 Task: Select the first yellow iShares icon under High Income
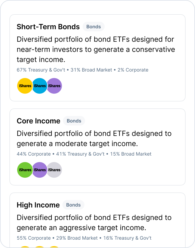coord(25,247)
